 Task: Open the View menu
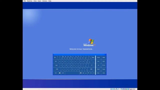tap(35, 1)
